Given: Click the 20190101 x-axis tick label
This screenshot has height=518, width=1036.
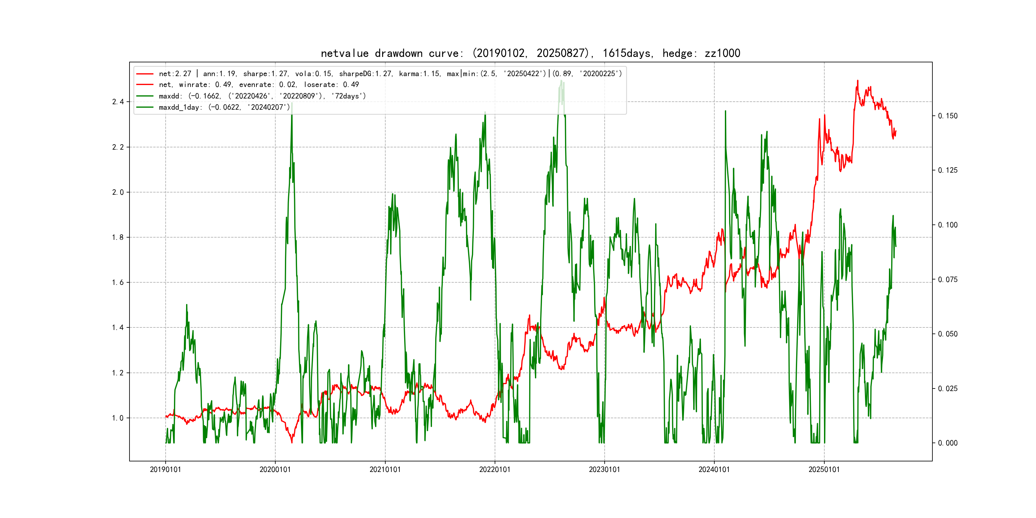Looking at the screenshot, I should (x=165, y=470).
